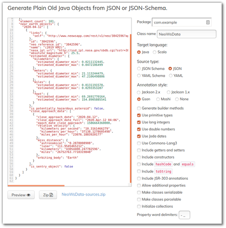226x228 pixels.
Task: Toggle Use double numbers checkbox
Action: pos(139,129)
